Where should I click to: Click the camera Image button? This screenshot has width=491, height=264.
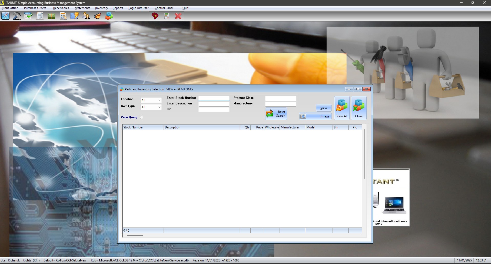point(315,116)
